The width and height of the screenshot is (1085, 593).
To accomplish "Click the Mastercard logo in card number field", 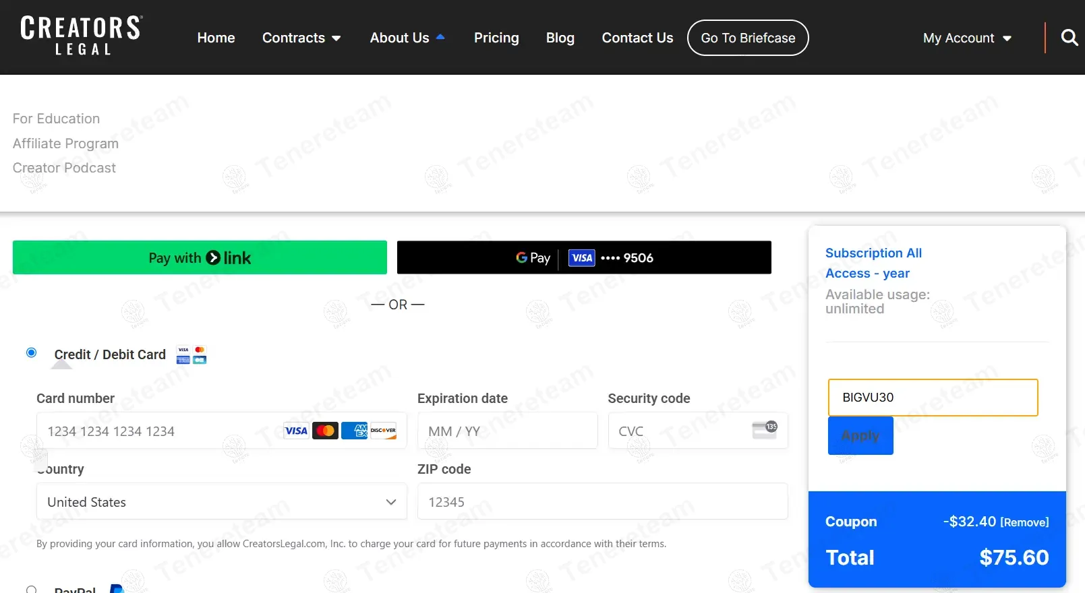I will click(x=325, y=431).
